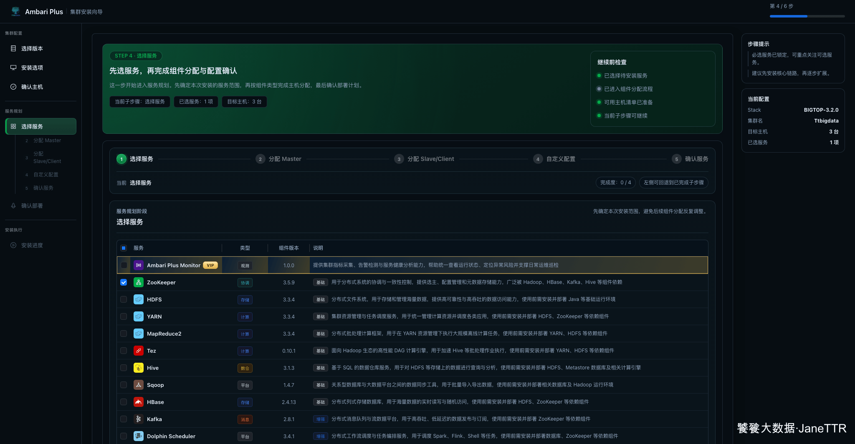Image resolution: width=855 pixels, height=444 pixels.
Task: Click the 选择服务 grid icon in sidebar
Action: point(13,126)
